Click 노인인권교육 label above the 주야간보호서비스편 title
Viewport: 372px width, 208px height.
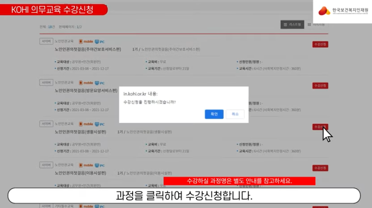point(64,42)
